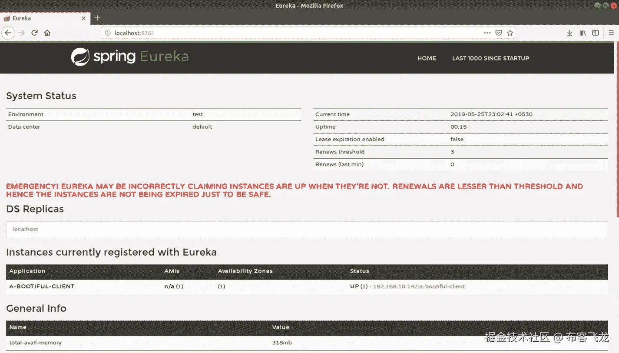Open the Firefox hamburger menu

pos(611,33)
